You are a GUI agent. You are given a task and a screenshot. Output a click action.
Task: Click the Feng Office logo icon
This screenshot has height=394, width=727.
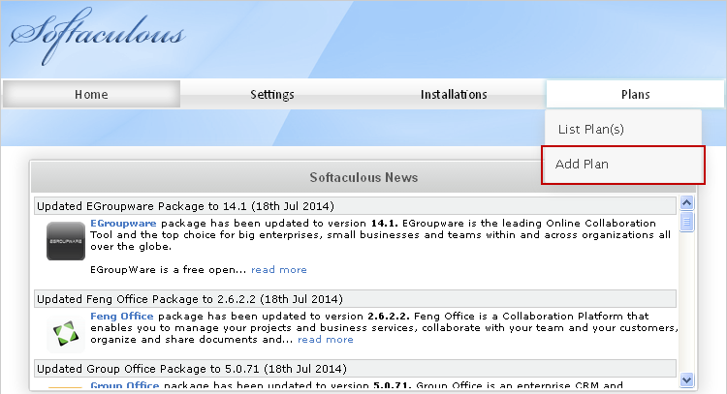click(x=65, y=333)
